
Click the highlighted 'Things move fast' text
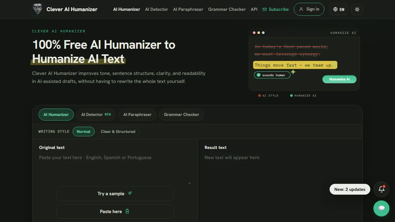pyautogui.click(x=295, y=65)
